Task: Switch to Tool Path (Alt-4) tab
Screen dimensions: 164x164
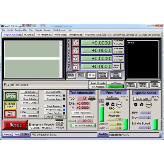Action: 44,35
